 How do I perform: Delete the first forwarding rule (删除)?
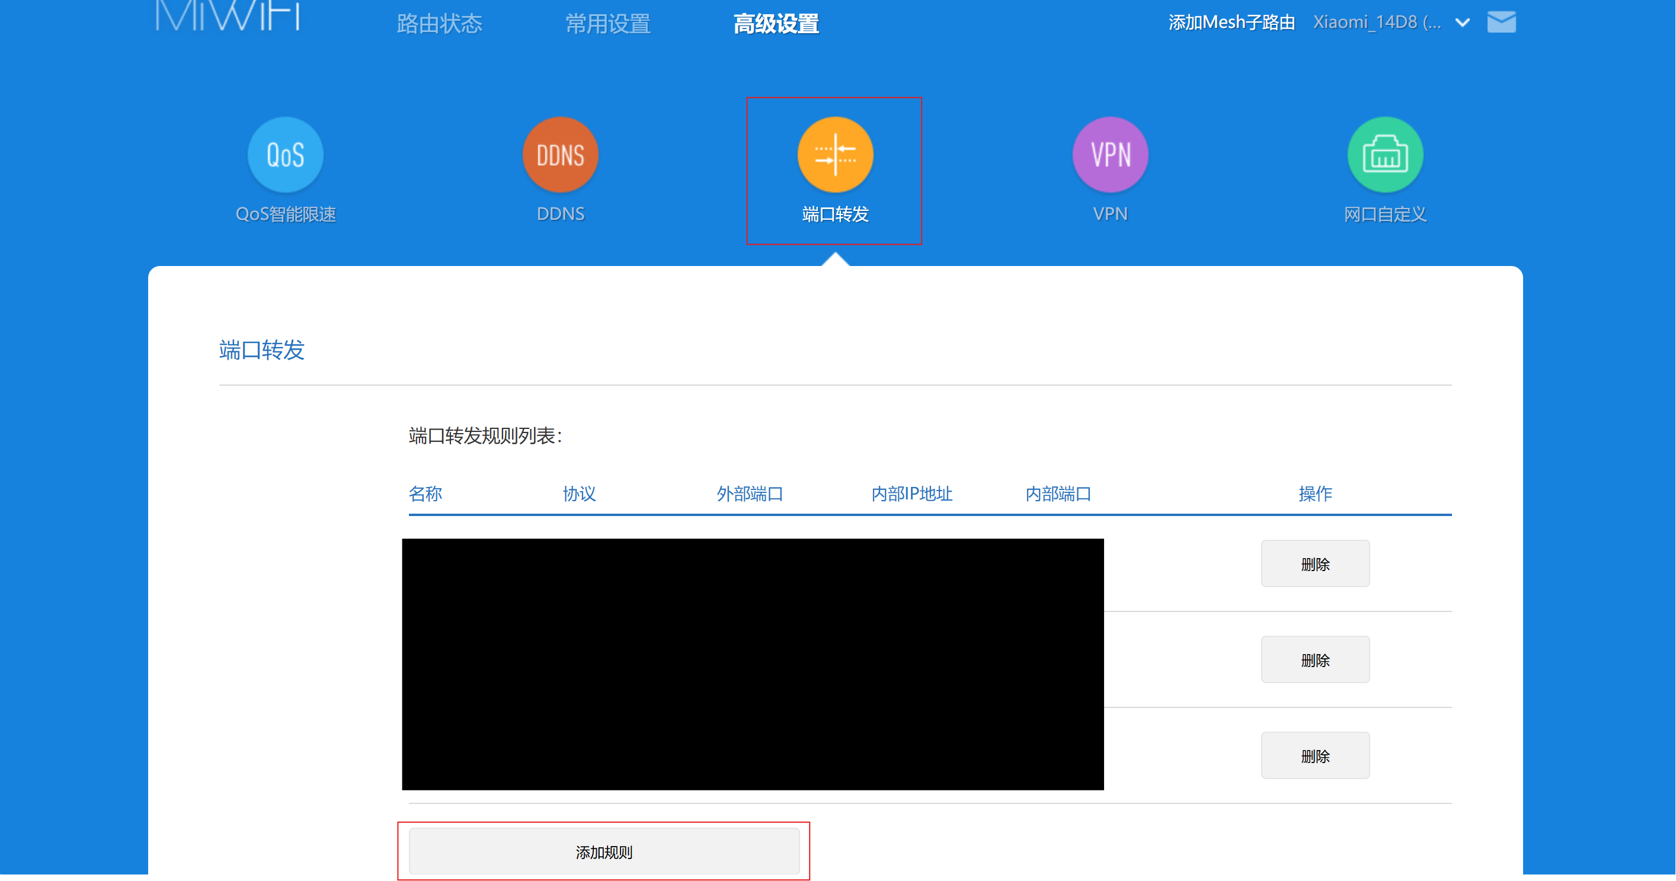(1315, 563)
